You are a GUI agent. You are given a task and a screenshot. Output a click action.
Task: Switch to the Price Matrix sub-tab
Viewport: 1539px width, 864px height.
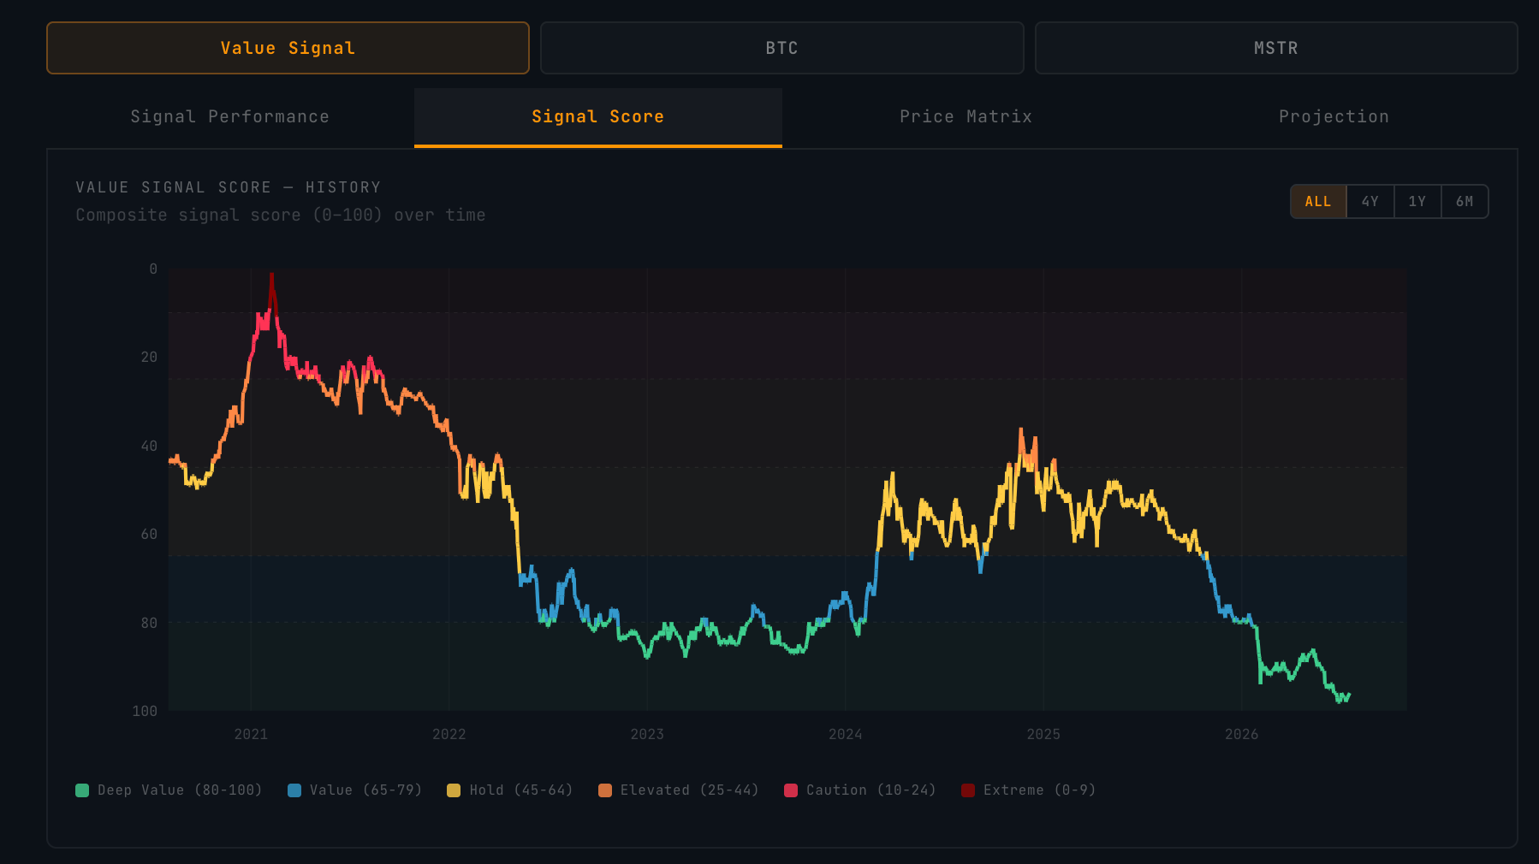[966, 117]
